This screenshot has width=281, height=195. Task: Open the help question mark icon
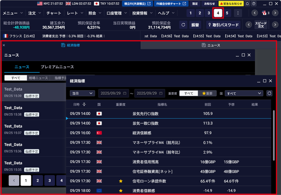(254, 4)
